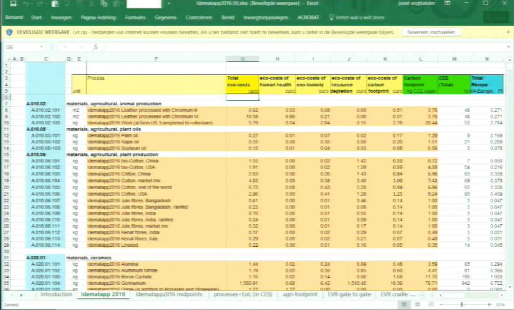Select row 7 header
The height and width of the screenshot is (310, 514).
click(x=6, y=103)
